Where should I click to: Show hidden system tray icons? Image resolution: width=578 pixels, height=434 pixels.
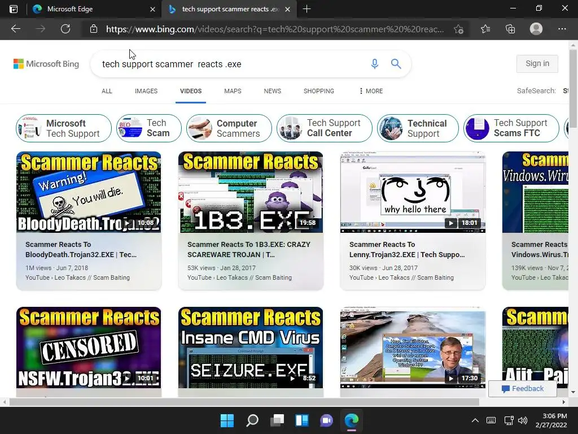(x=475, y=420)
